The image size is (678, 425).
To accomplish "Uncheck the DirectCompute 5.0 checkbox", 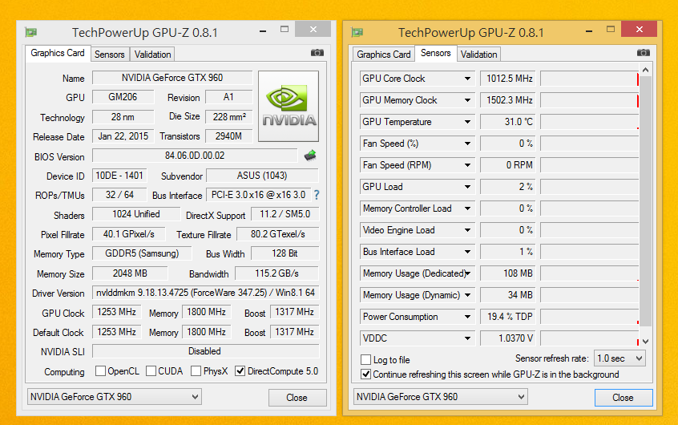I will [x=240, y=371].
